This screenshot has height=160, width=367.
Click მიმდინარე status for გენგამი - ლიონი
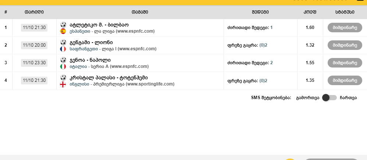(x=345, y=45)
